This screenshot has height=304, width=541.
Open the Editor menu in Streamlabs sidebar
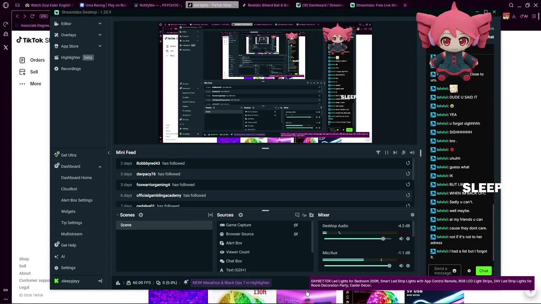66,24
